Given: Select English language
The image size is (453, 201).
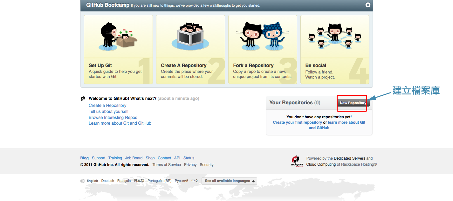Looking at the screenshot, I should tap(92, 181).
